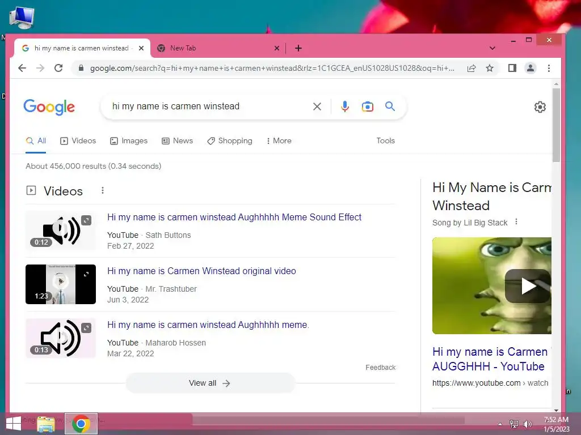Switch to the Videos results tab

pos(78,141)
